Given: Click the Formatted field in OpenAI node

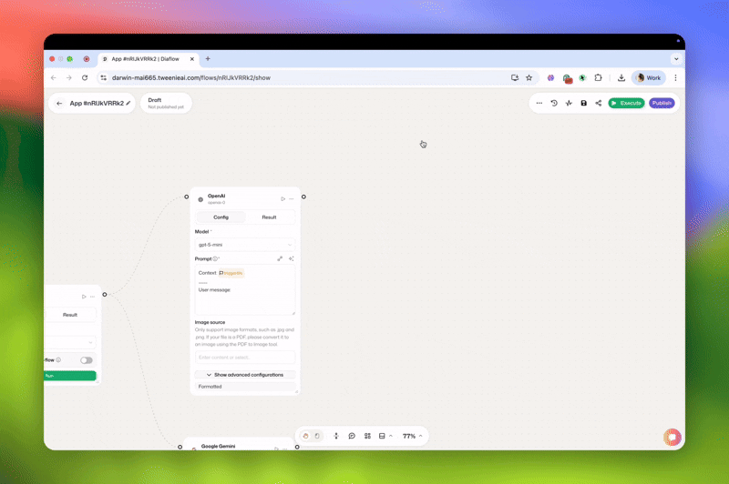Looking at the screenshot, I should tap(245, 386).
